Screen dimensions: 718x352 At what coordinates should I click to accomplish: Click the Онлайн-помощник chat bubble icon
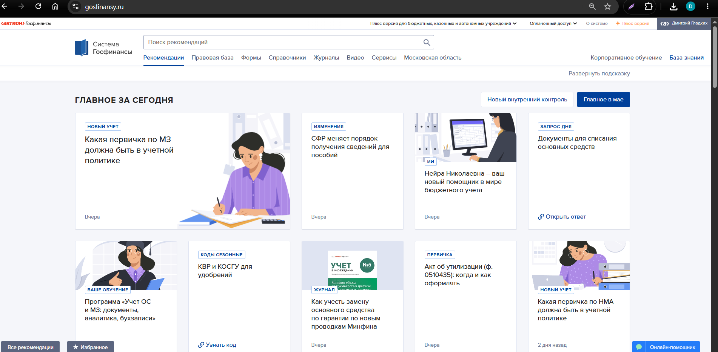click(x=639, y=347)
